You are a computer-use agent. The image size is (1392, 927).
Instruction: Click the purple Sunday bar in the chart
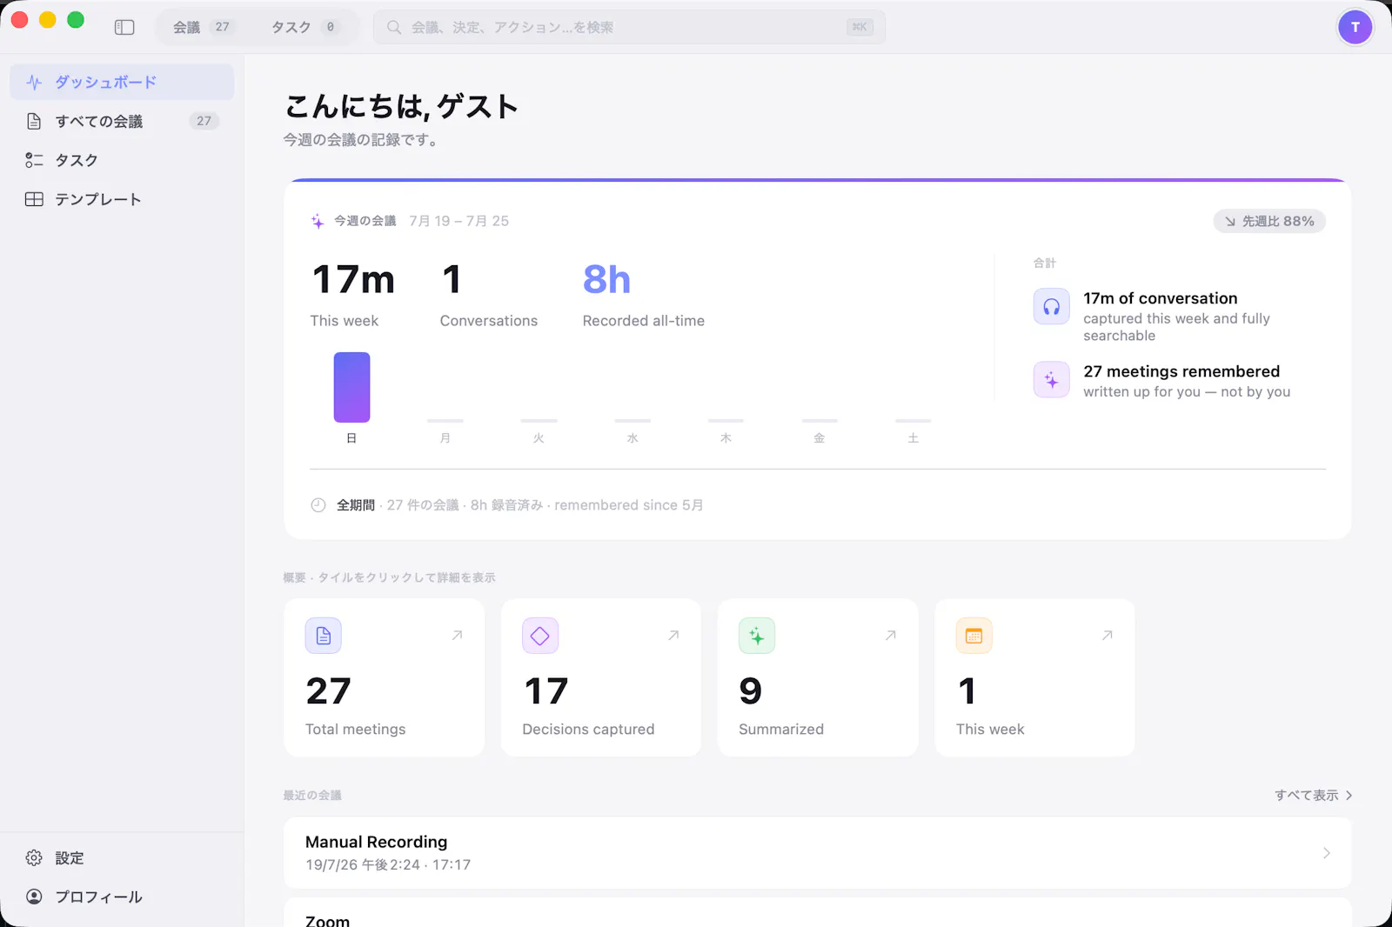coord(351,387)
